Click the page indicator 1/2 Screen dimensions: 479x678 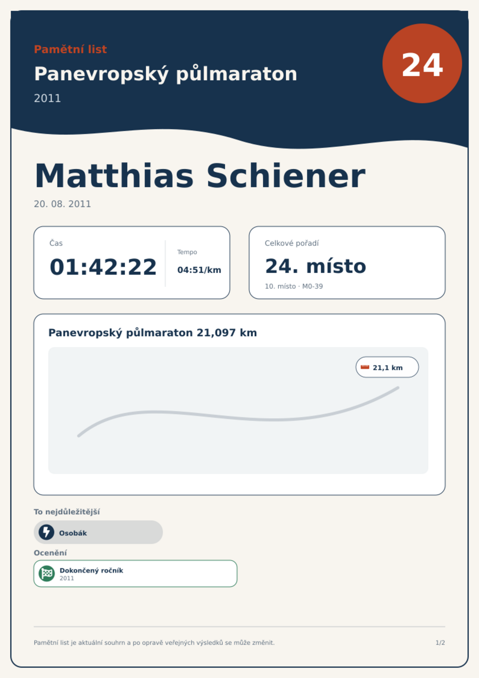(440, 643)
